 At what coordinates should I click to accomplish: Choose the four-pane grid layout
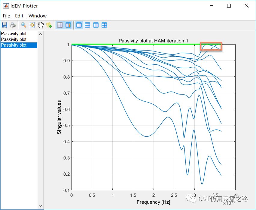[104, 25]
